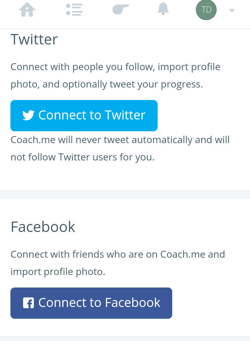Image resolution: width=250 pixels, height=341 pixels.
Task: Expand the account dropdown arrow beside avatar
Action: [x=232, y=10]
